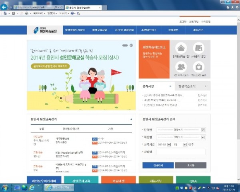Click the blue search button under 강좌명

point(158,165)
